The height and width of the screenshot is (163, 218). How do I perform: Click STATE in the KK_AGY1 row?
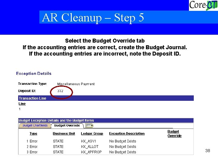point(58,141)
